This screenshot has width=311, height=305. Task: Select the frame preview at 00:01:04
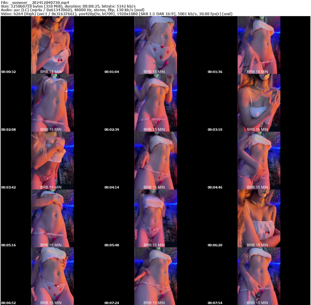(155, 45)
